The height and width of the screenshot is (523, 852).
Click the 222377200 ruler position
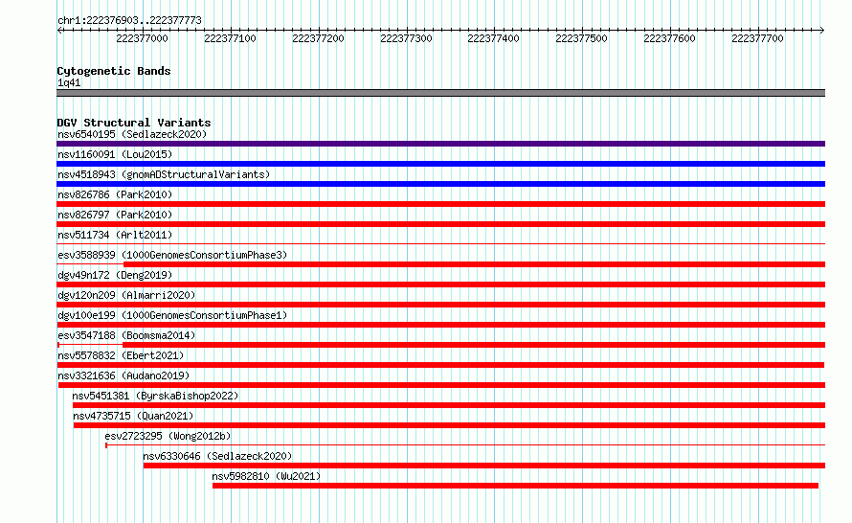318,38
